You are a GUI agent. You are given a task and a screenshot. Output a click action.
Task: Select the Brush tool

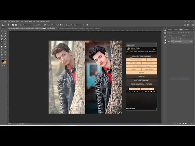click(x=5, y=39)
